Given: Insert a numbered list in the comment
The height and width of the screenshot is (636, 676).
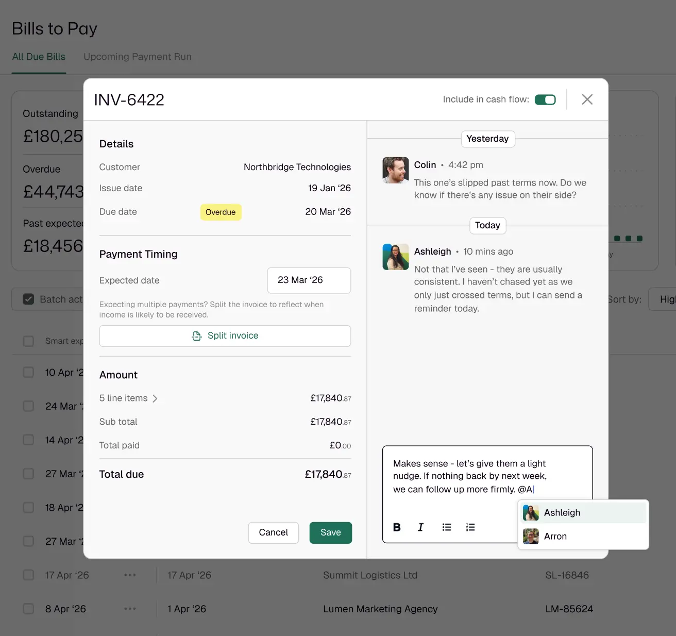Looking at the screenshot, I should coord(470,527).
